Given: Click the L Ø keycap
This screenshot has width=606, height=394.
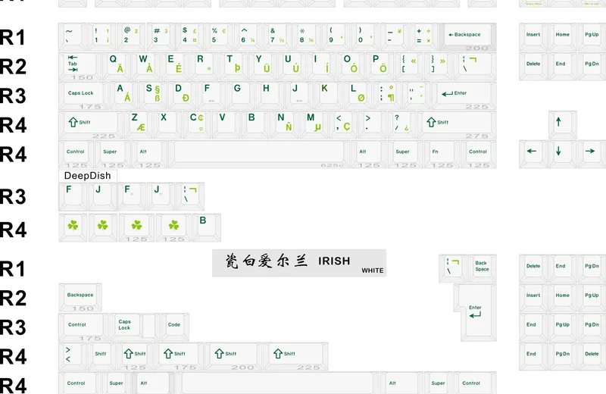Looking at the screenshot, I should pos(358,95).
